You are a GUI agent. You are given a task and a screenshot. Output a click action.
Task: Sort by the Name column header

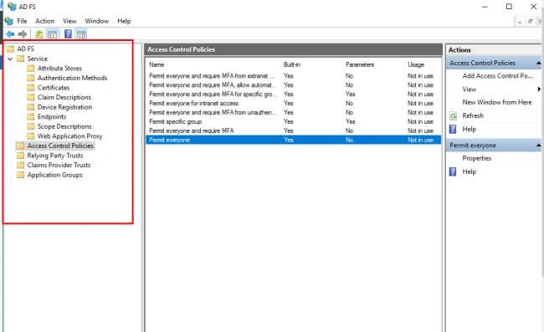[157, 64]
